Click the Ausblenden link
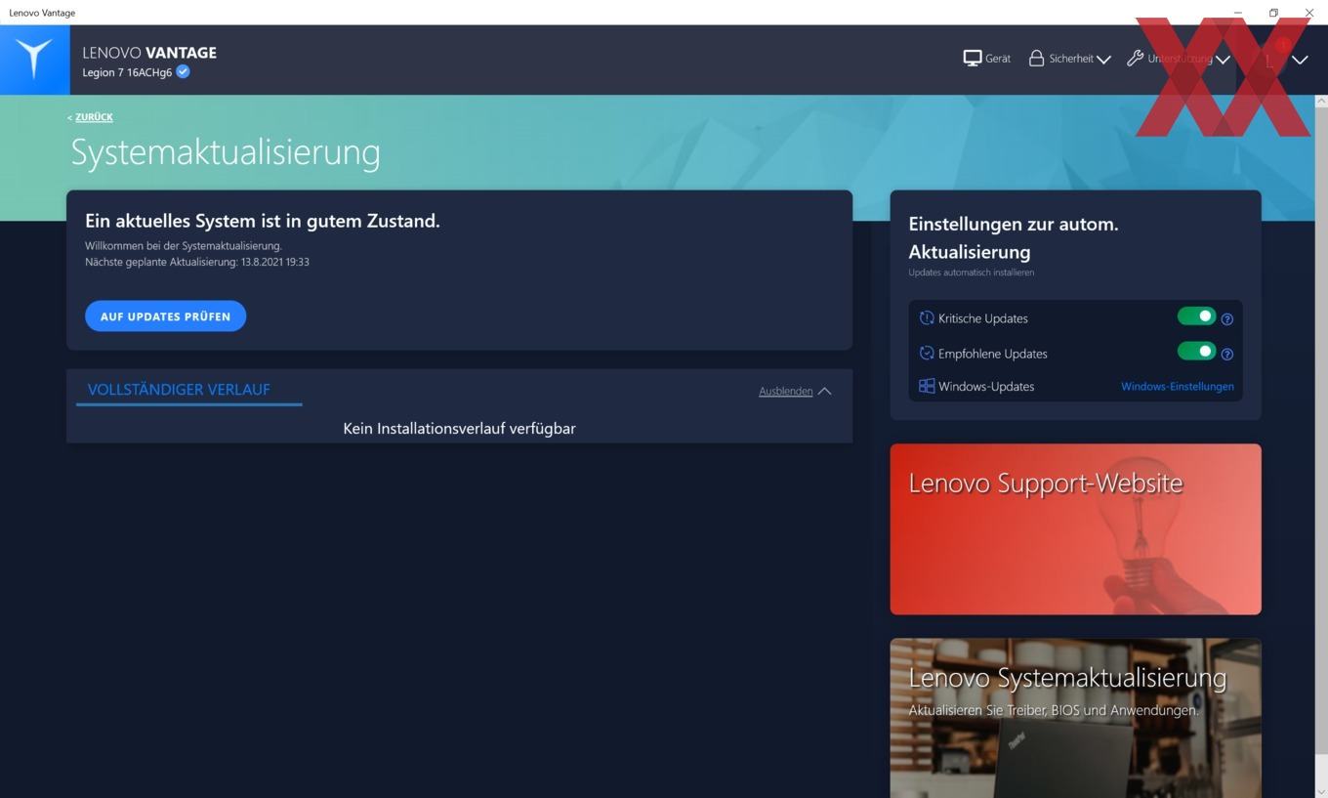The height and width of the screenshot is (798, 1328). coord(785,391)
